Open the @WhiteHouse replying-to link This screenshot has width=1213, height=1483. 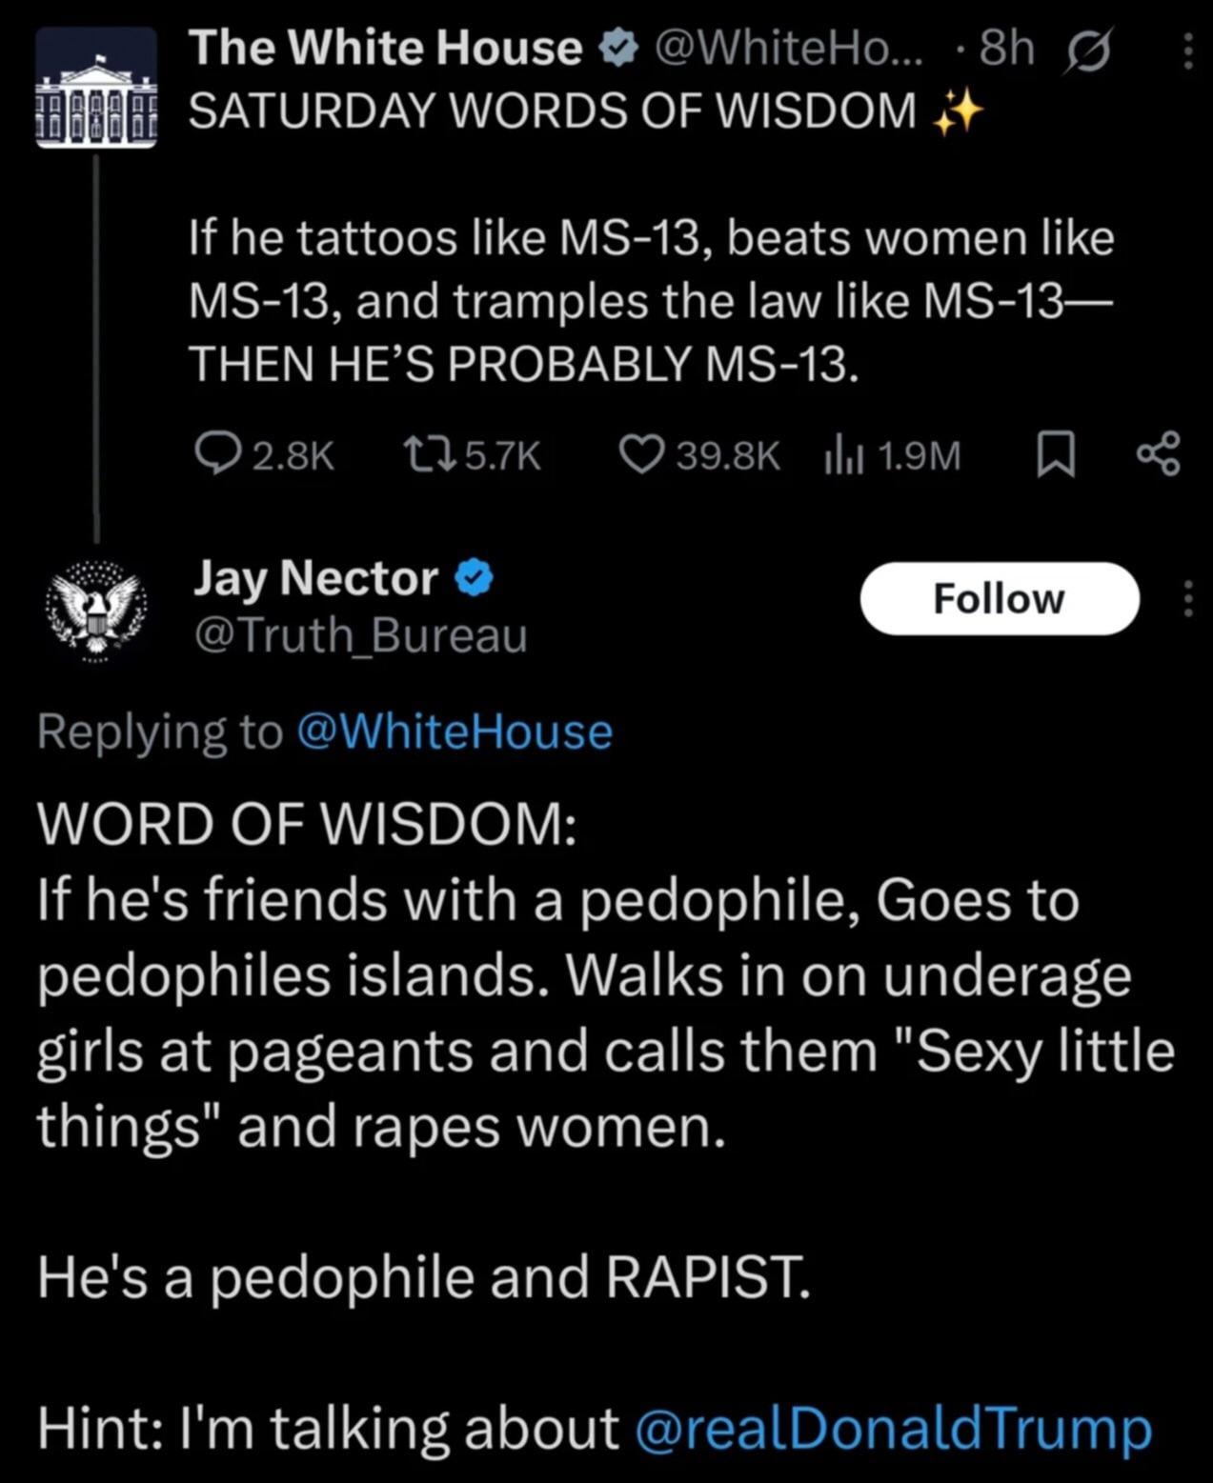pos(455,731)
